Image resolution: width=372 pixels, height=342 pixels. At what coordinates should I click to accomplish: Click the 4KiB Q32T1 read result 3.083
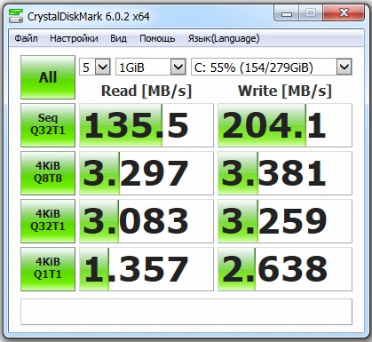146,221
